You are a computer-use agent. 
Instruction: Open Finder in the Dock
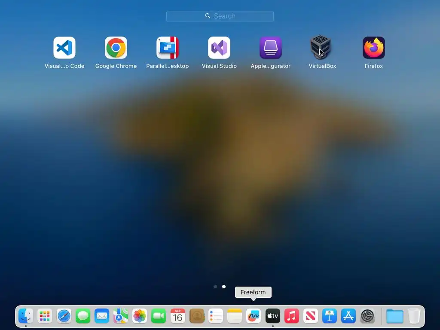(26, 316)
